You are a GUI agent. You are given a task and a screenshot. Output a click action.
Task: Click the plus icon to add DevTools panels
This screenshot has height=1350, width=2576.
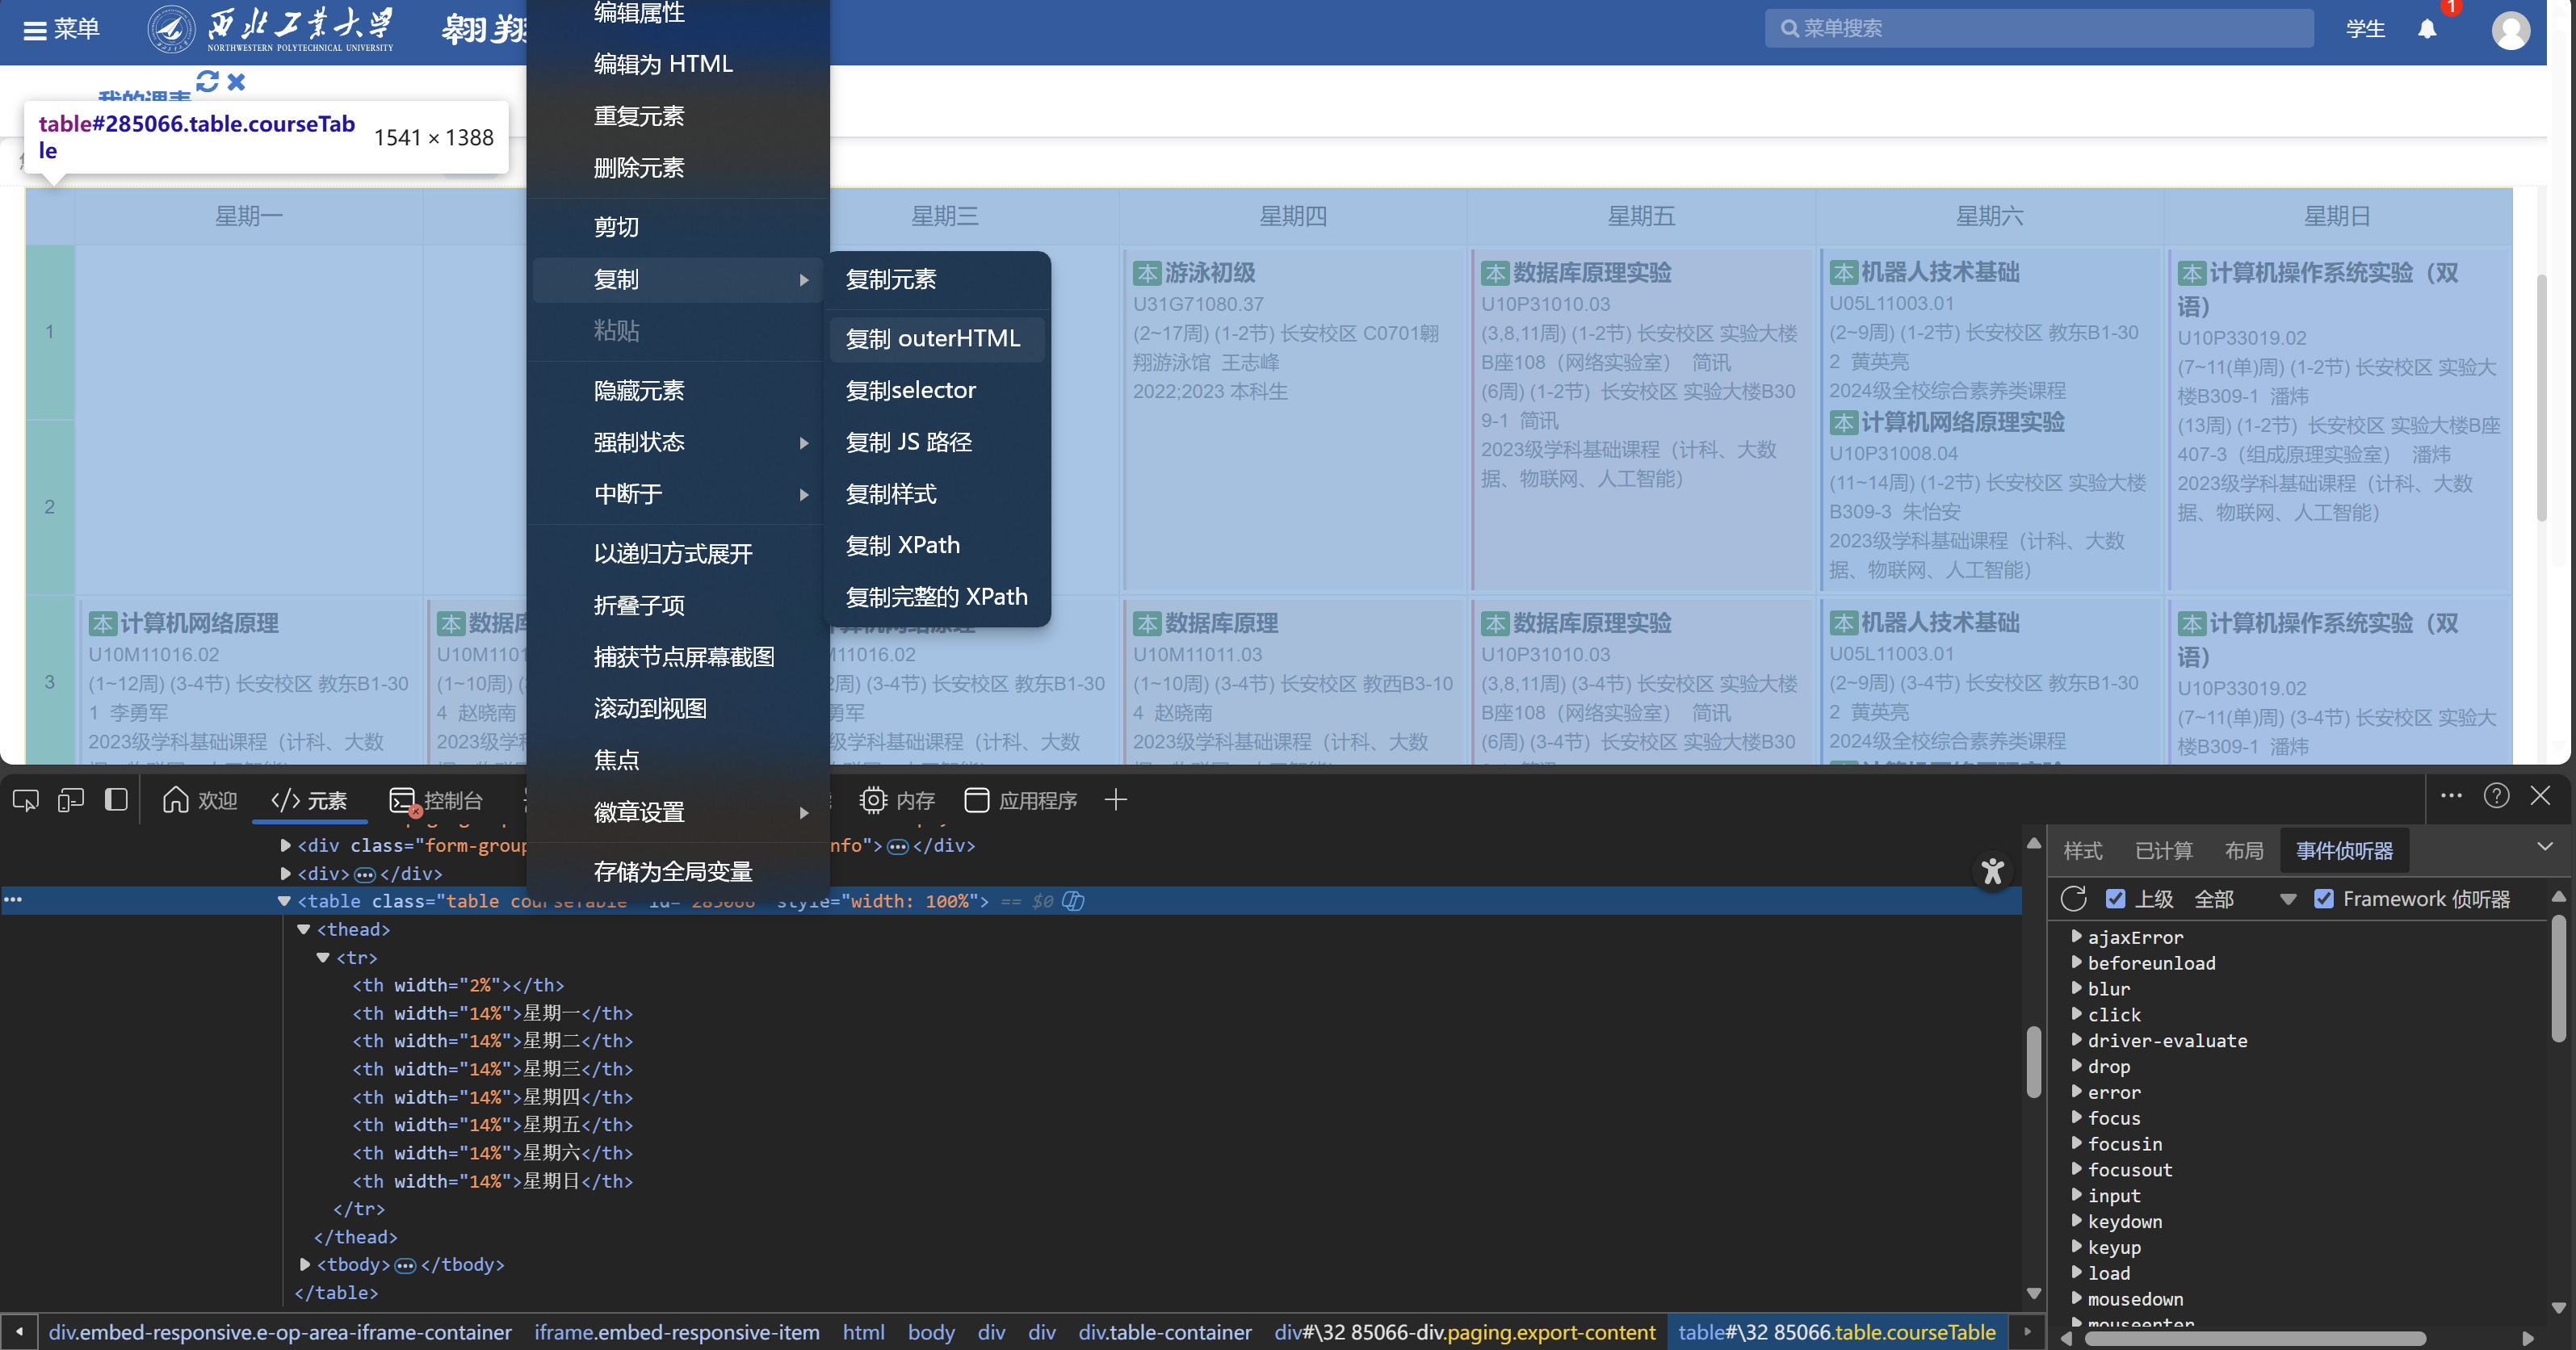(x=1117, y=800)
